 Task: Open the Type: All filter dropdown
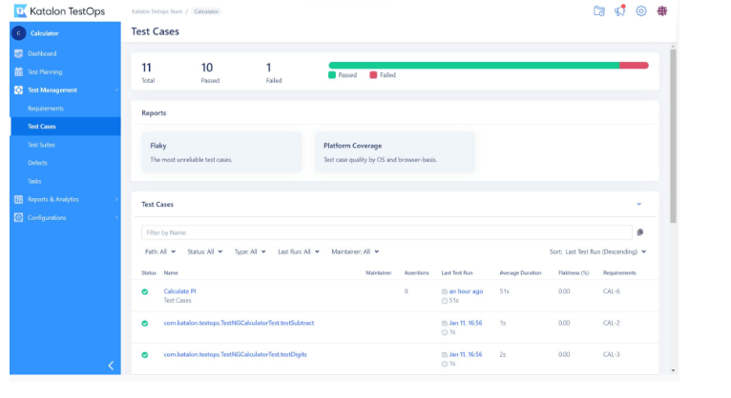(x=250, y=251)
